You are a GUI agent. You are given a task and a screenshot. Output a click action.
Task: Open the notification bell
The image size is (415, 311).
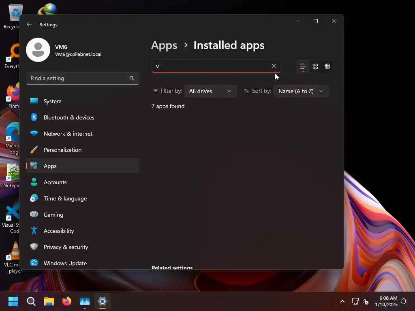click(x=404, y=301)
